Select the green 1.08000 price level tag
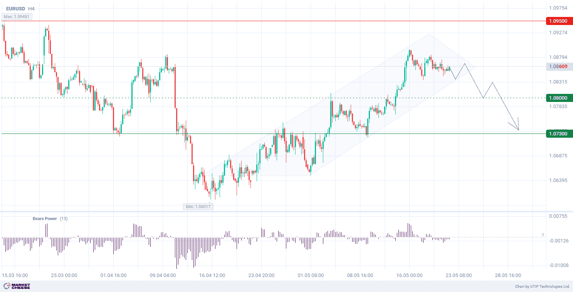The height and width of the screenshot is (292, 573). (x=560, y=98)
